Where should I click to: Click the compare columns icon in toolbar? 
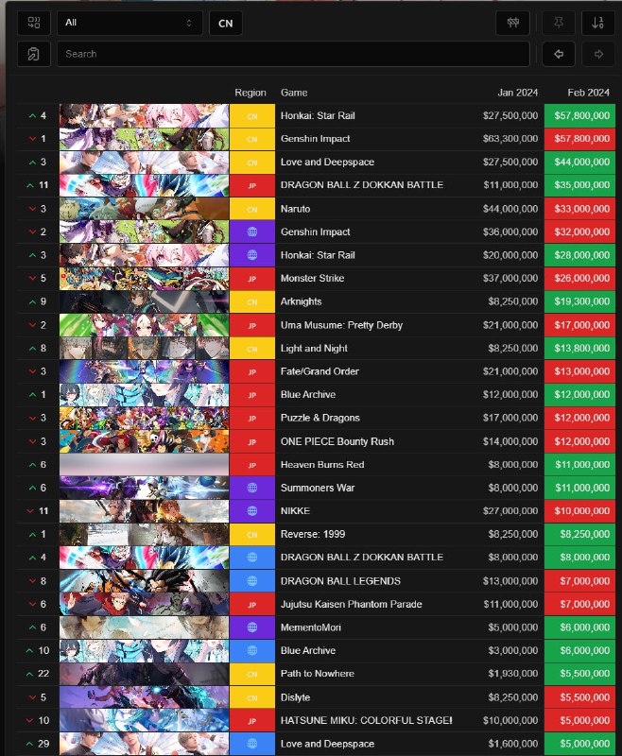pyautogui.click(x=512, y=23)
